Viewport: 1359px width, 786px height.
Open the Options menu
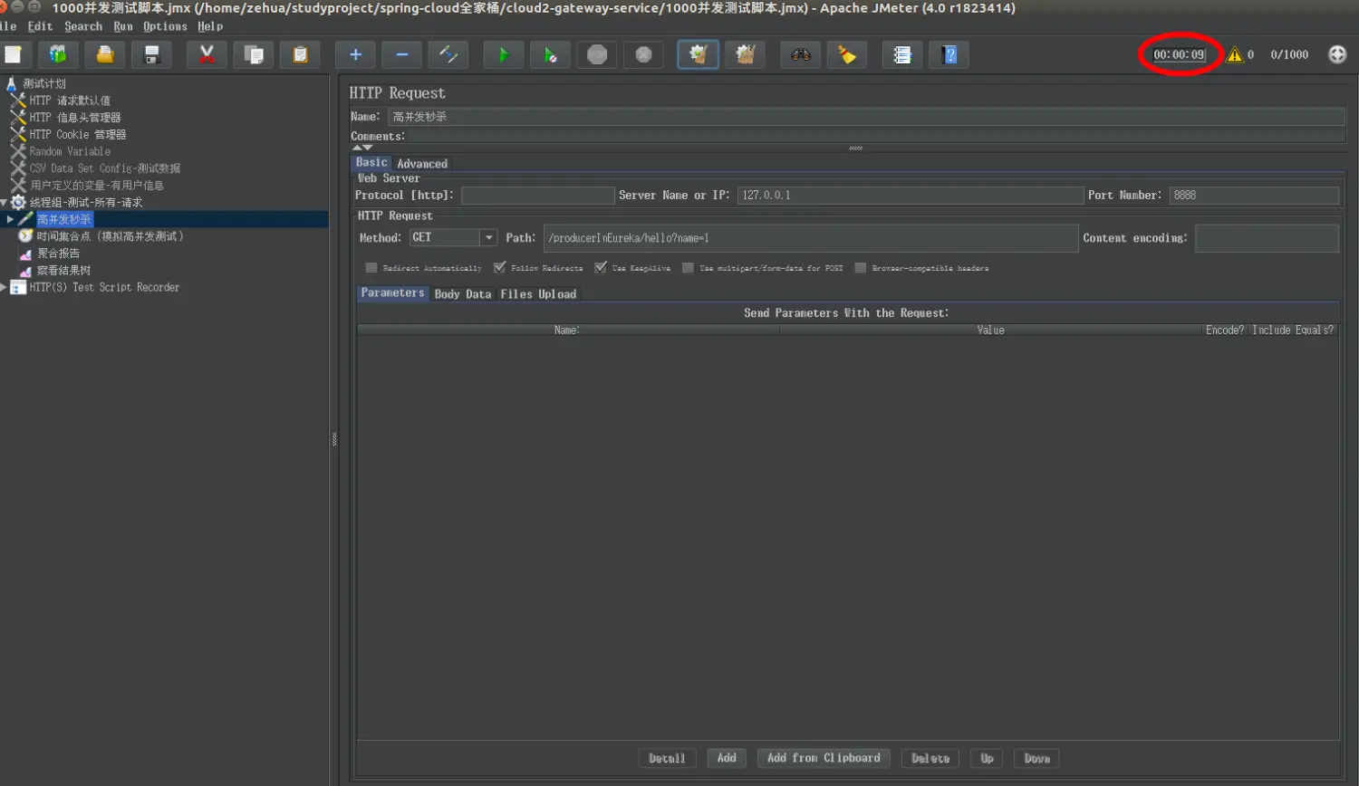point(165,26)
